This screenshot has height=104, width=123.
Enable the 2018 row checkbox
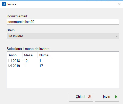[10, 61]
